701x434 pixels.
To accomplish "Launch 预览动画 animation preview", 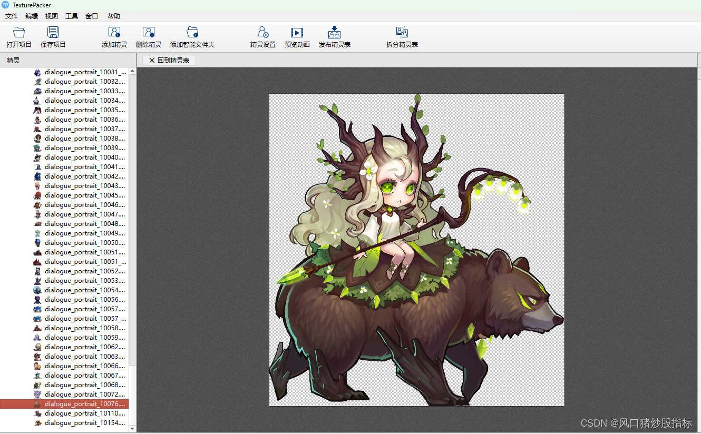I will [297, 37].
